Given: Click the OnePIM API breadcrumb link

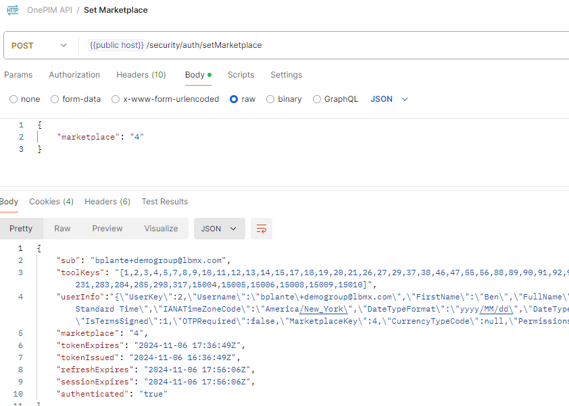Looking at the screenshot, I should tap(50, 10).
